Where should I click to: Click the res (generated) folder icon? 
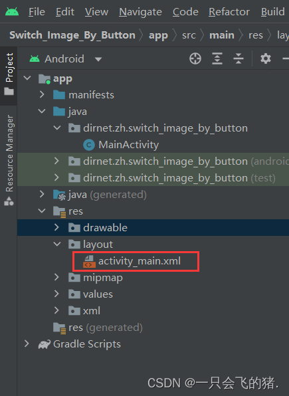coord(60,328)
